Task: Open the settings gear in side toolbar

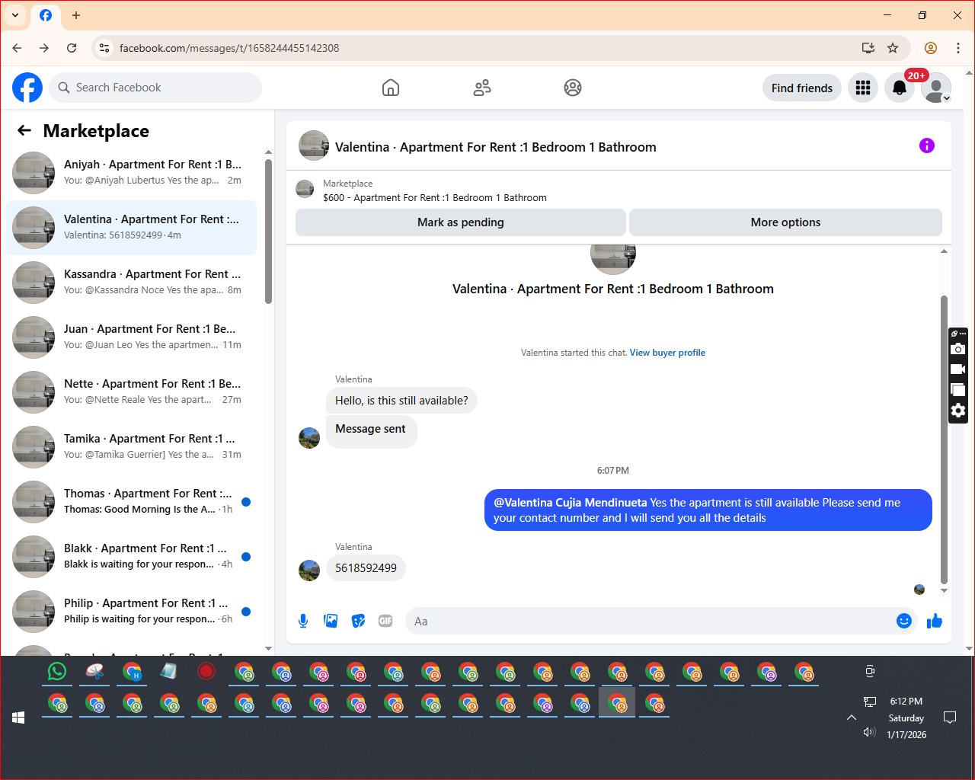Action: [958, 411]
